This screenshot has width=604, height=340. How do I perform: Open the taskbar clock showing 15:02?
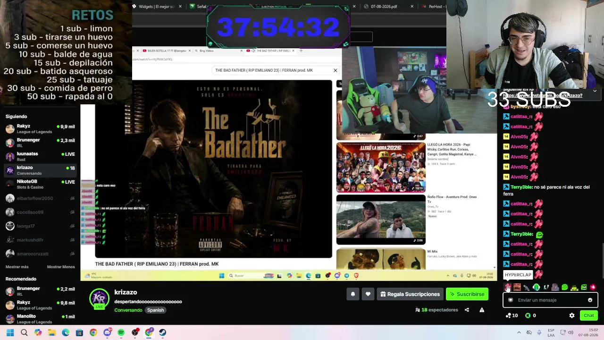[589, 332]
